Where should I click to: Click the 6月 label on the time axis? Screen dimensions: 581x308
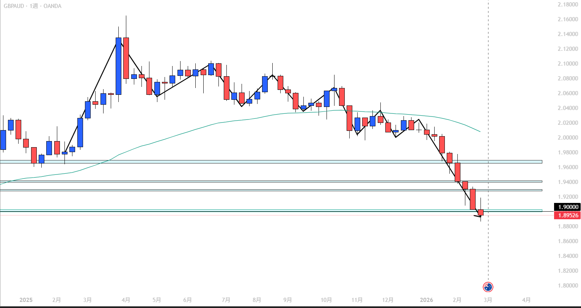(187, 300)
